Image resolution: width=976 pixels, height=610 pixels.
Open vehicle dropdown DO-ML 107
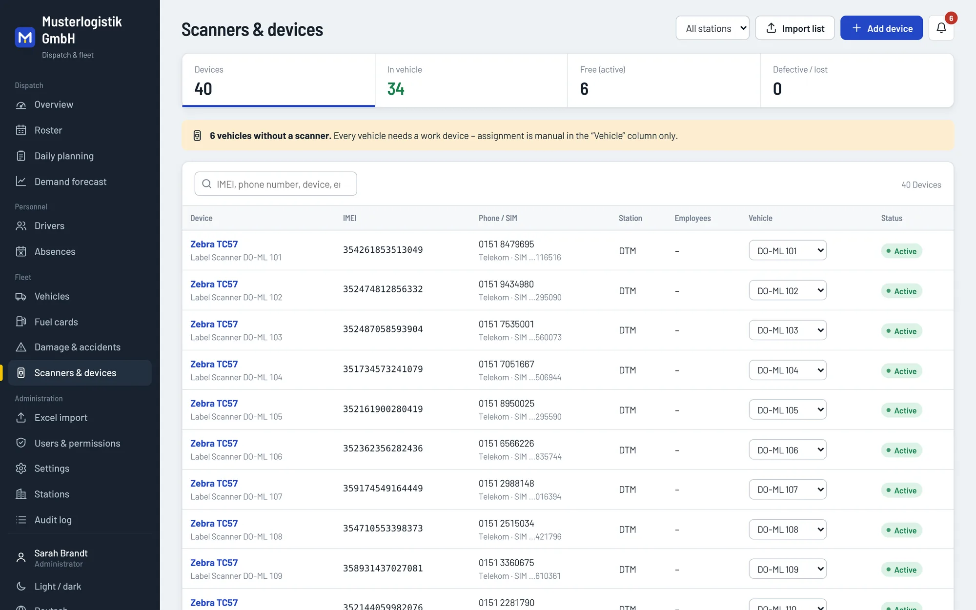[x=788, y=489]
